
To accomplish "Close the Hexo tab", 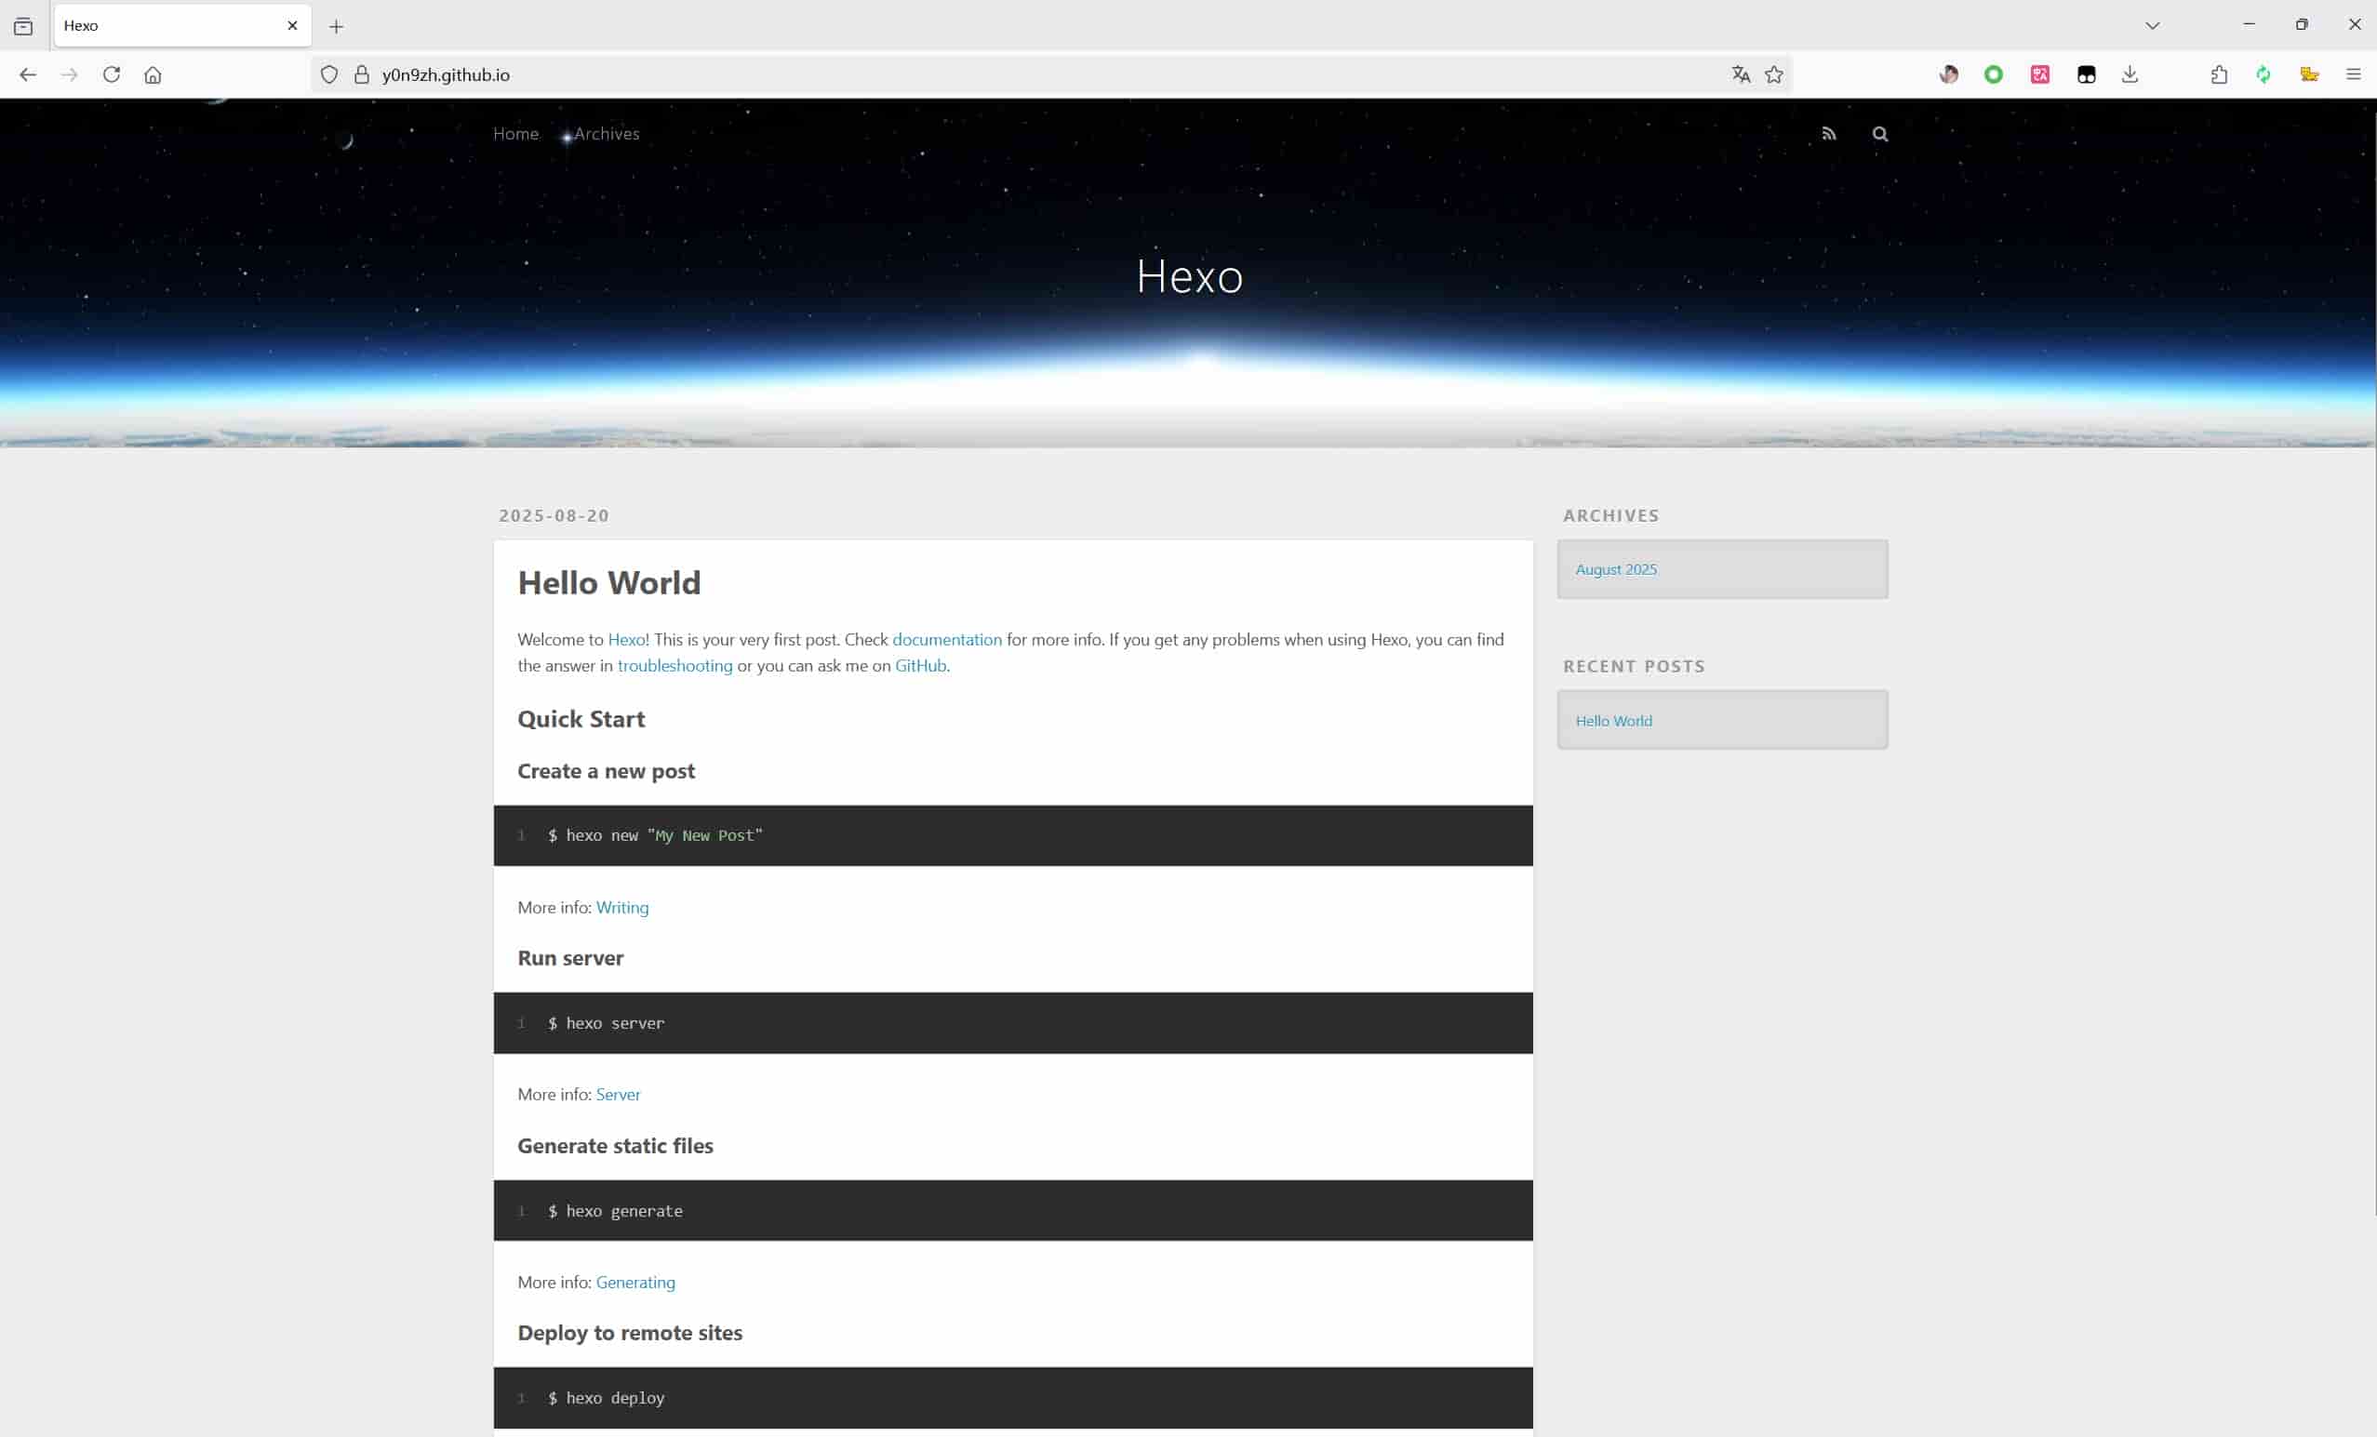I will (x=292, y=26).
